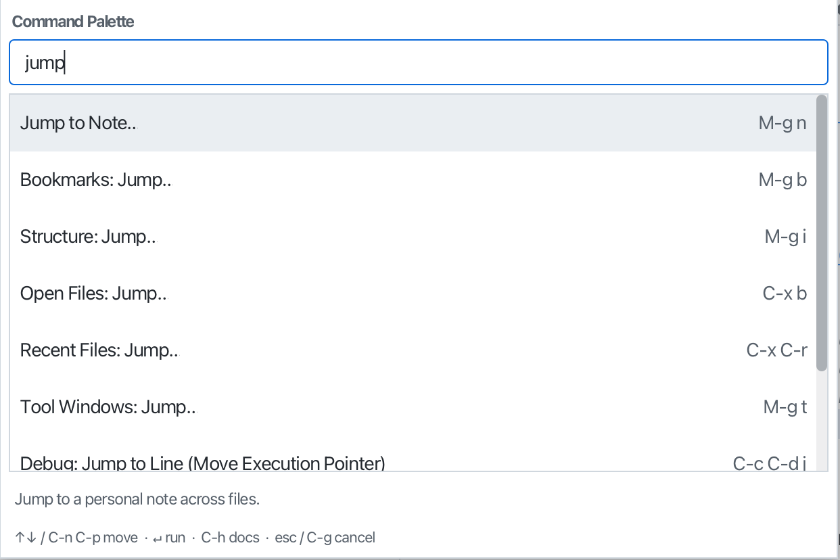Click the M-g t shortcut label
Image resolution: width=840 pixels, height=560 pixels.
click(785, 407)
